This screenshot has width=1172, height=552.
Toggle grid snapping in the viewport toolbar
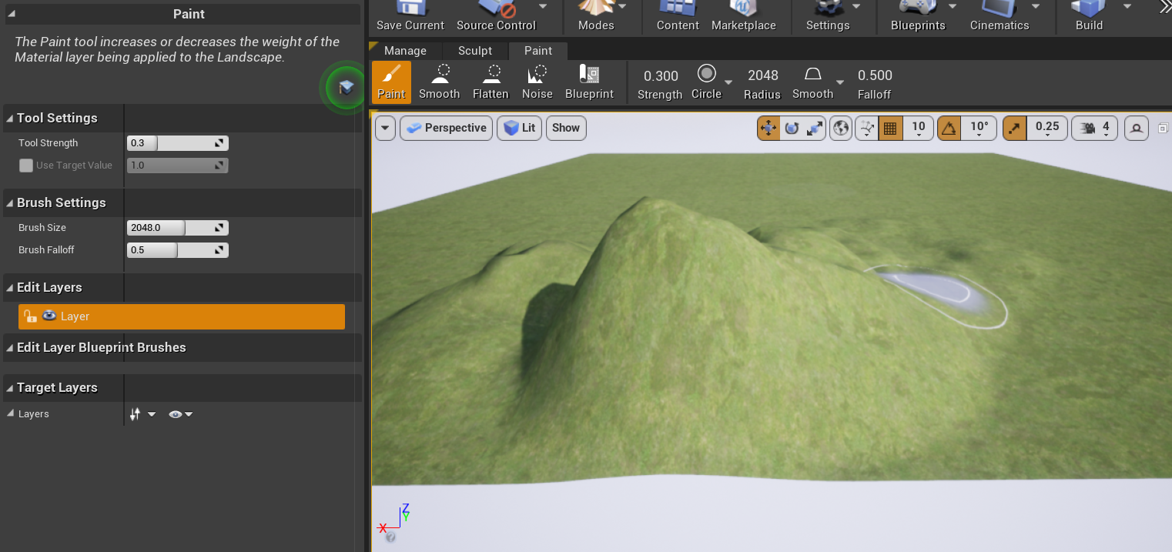(890, 128)
